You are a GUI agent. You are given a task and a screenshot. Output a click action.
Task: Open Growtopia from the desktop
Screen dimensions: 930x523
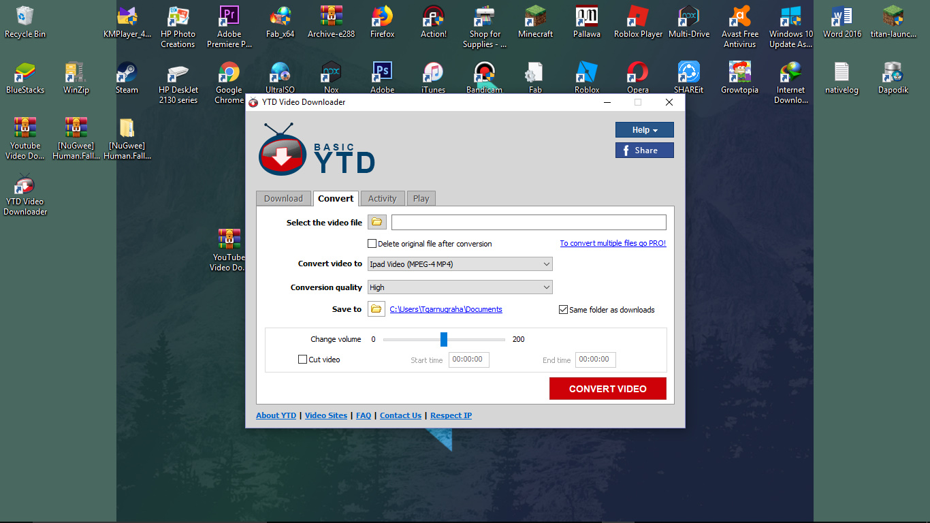tap(739, 76)
